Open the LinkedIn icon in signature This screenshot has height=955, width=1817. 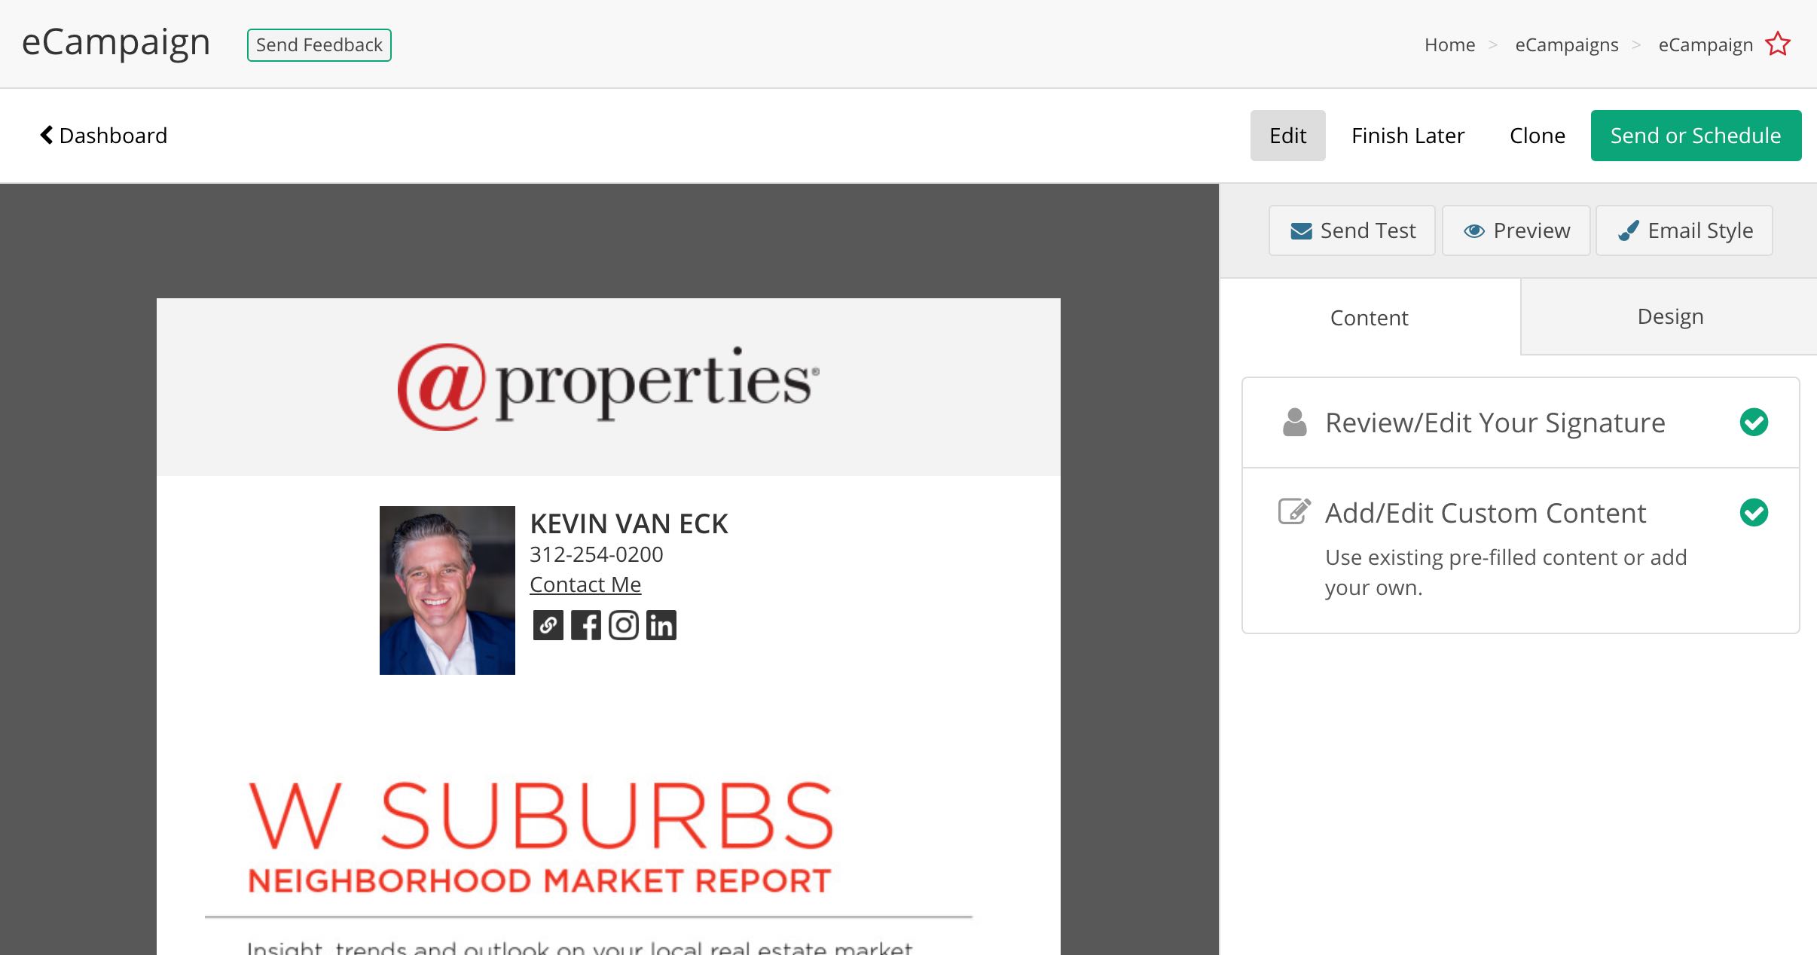coord(661,625)
